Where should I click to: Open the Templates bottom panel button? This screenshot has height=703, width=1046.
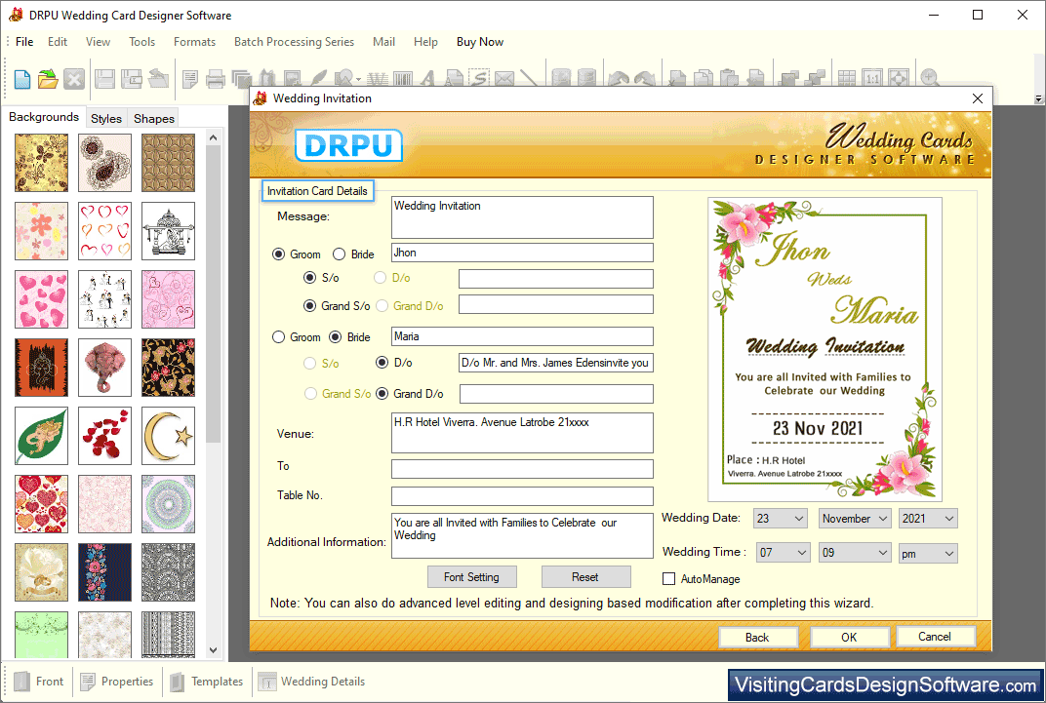click(208, 682)
